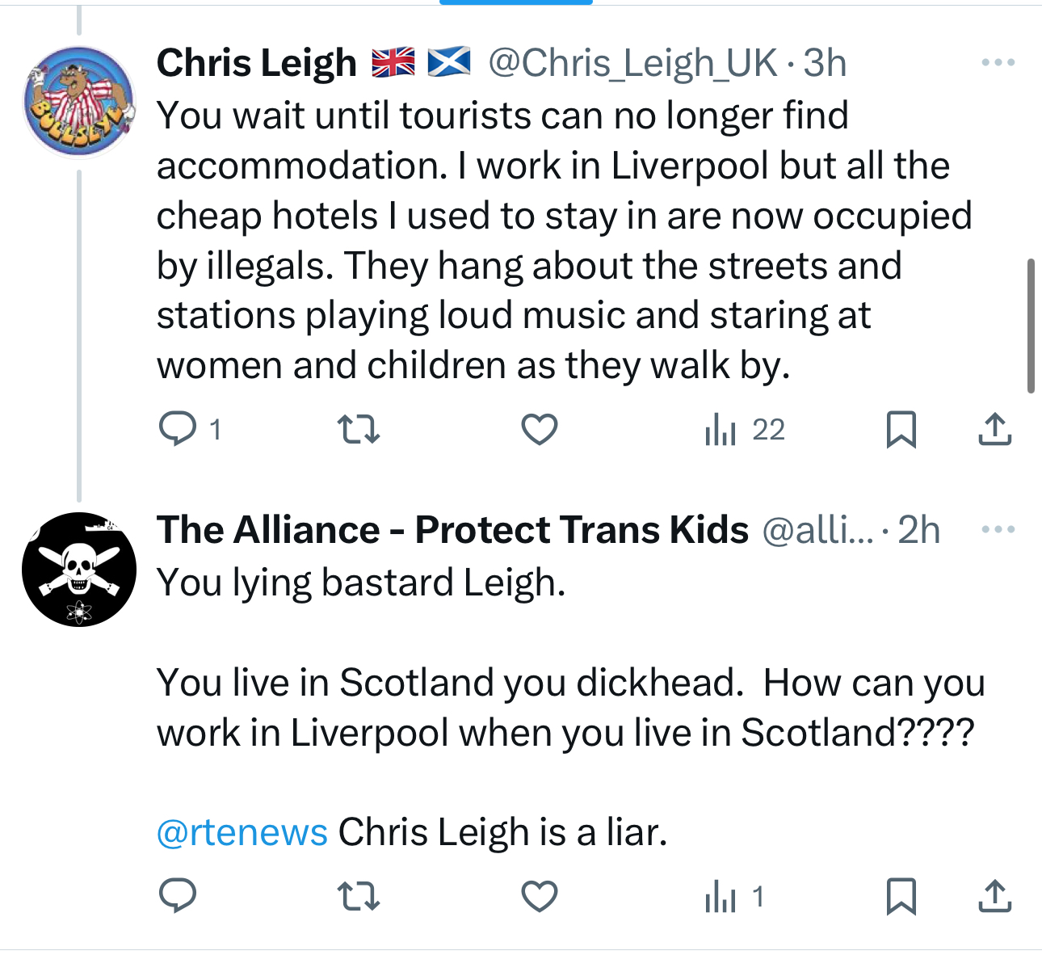
Task: Open the @Chris_Leigh_UK handle profile
Action: pos(632,63)
